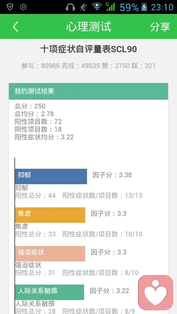The image size is (177, 314).
Task: Tap the shield icon in status bar
Action: tap(10, 7)
